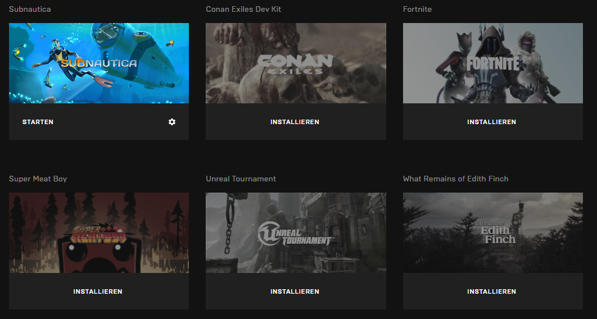Open the Super Meat Boy cover image
597x319 pixels.
coord(98,233)
